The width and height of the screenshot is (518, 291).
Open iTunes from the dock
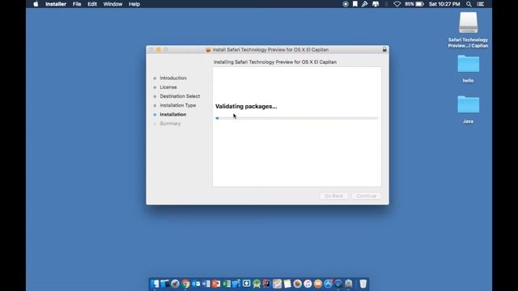[308, 284]
